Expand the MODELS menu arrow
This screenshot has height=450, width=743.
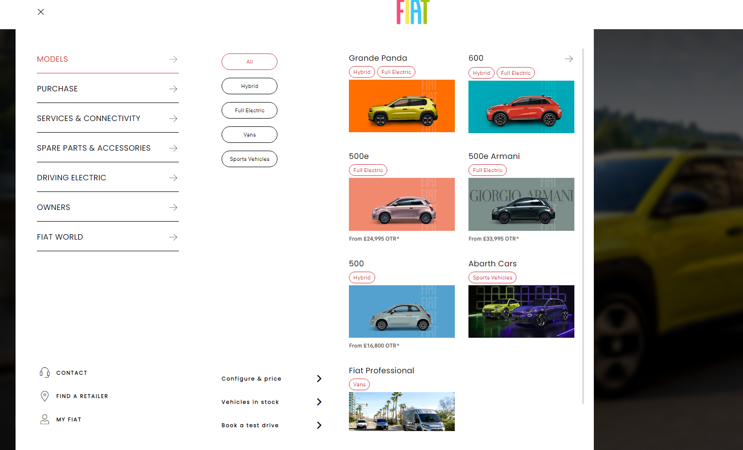pos(173,59)
